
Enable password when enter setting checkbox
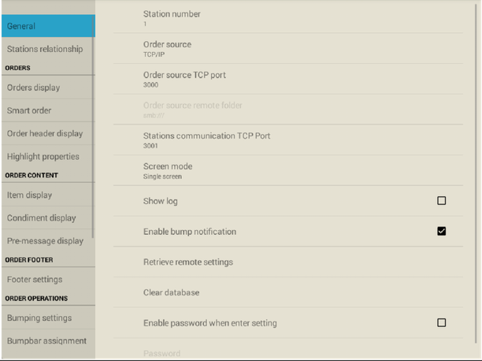point(441,322)
